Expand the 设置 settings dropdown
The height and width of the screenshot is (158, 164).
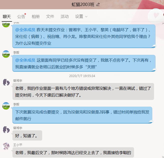point(81,16)
